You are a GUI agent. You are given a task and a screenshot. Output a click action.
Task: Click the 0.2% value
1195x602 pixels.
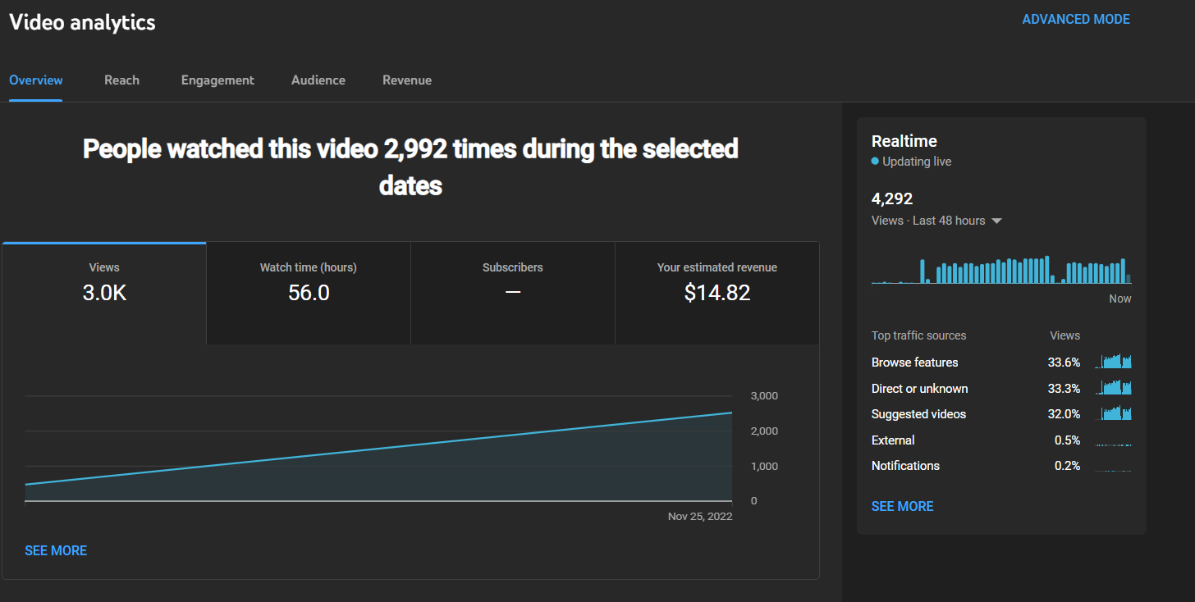pyautogui.click(x=1067, y=466)
